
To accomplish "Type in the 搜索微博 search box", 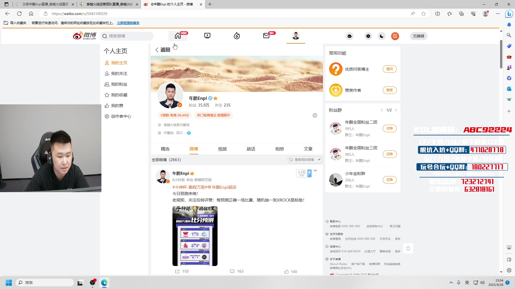I will pyautogui.click(x=127, y=36).
